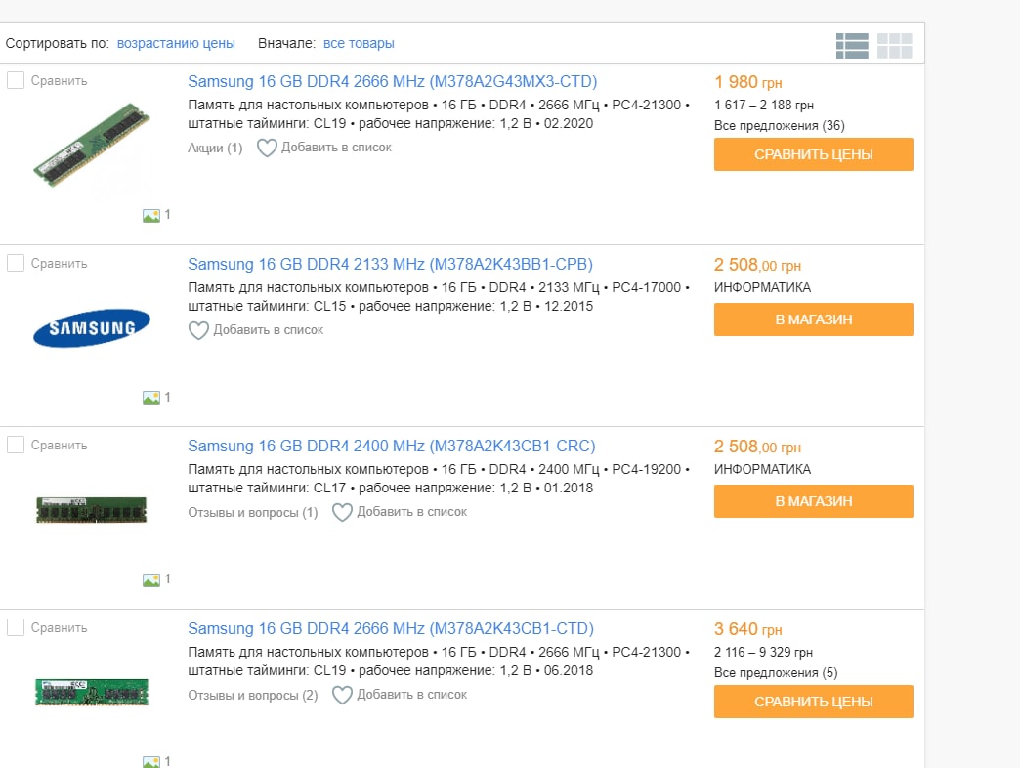This screenshot has height=768, width=1020.
Task: Switch to grid view layout icon
Action: point(894,46)
